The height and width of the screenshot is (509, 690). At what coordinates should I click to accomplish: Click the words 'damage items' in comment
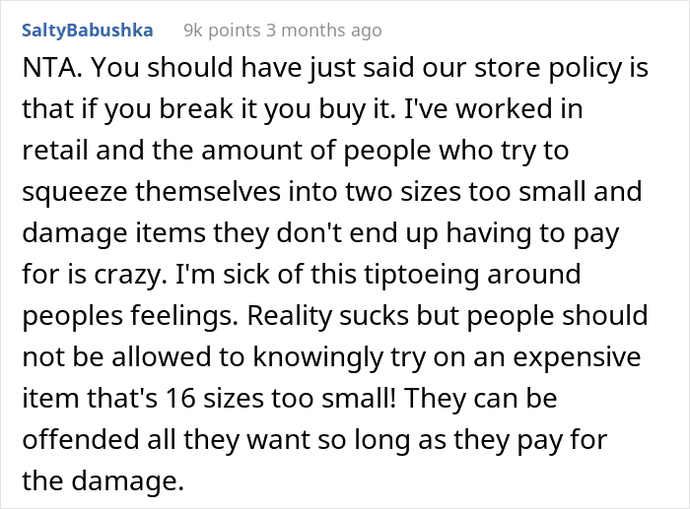[x=114, y=233]
